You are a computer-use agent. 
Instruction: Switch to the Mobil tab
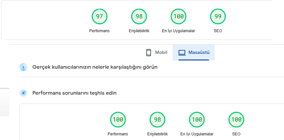[x=156, y=53]
